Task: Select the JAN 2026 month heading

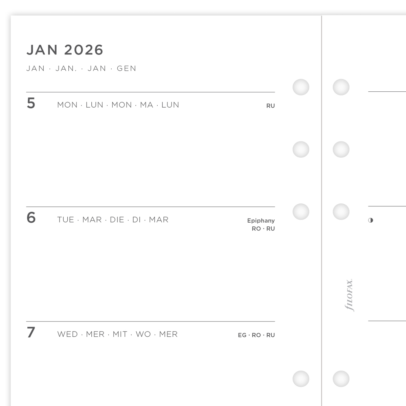Action: click(x=65, y=50)
